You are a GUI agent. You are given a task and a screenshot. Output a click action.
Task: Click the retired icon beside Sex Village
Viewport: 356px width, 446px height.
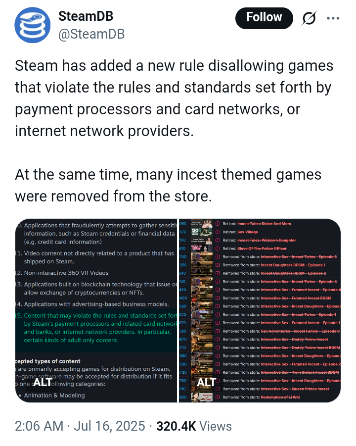pos(218,232)
